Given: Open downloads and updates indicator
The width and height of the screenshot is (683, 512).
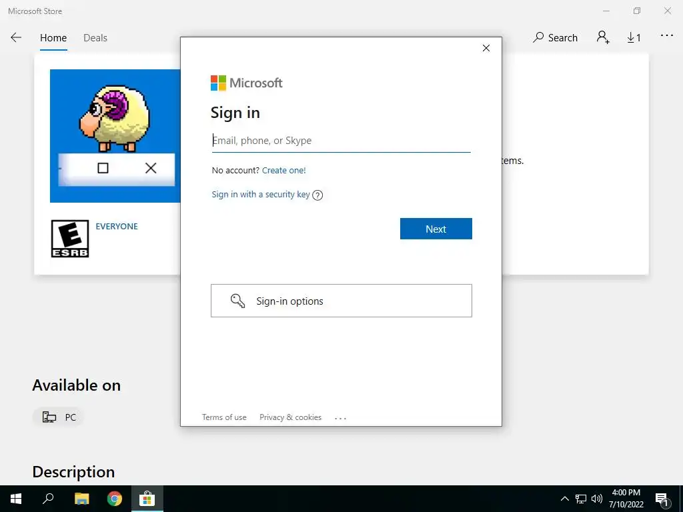Looking at the screenshot, I should (x=634, y=38).
